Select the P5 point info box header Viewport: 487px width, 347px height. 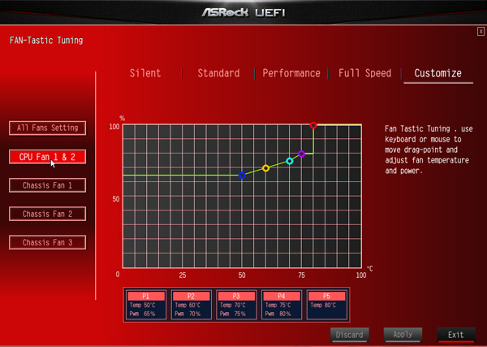(326, 296)
